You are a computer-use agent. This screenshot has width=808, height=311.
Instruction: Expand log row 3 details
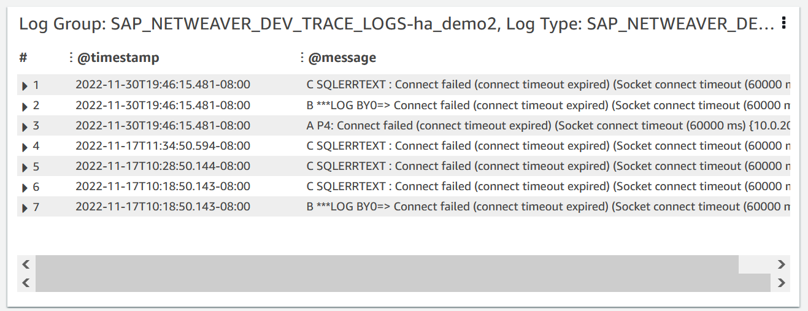tap(25, 126)
